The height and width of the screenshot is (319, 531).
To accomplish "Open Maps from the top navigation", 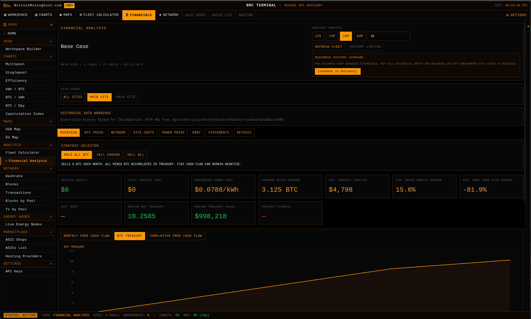I will pyautogui.click(x=66, y=15).
